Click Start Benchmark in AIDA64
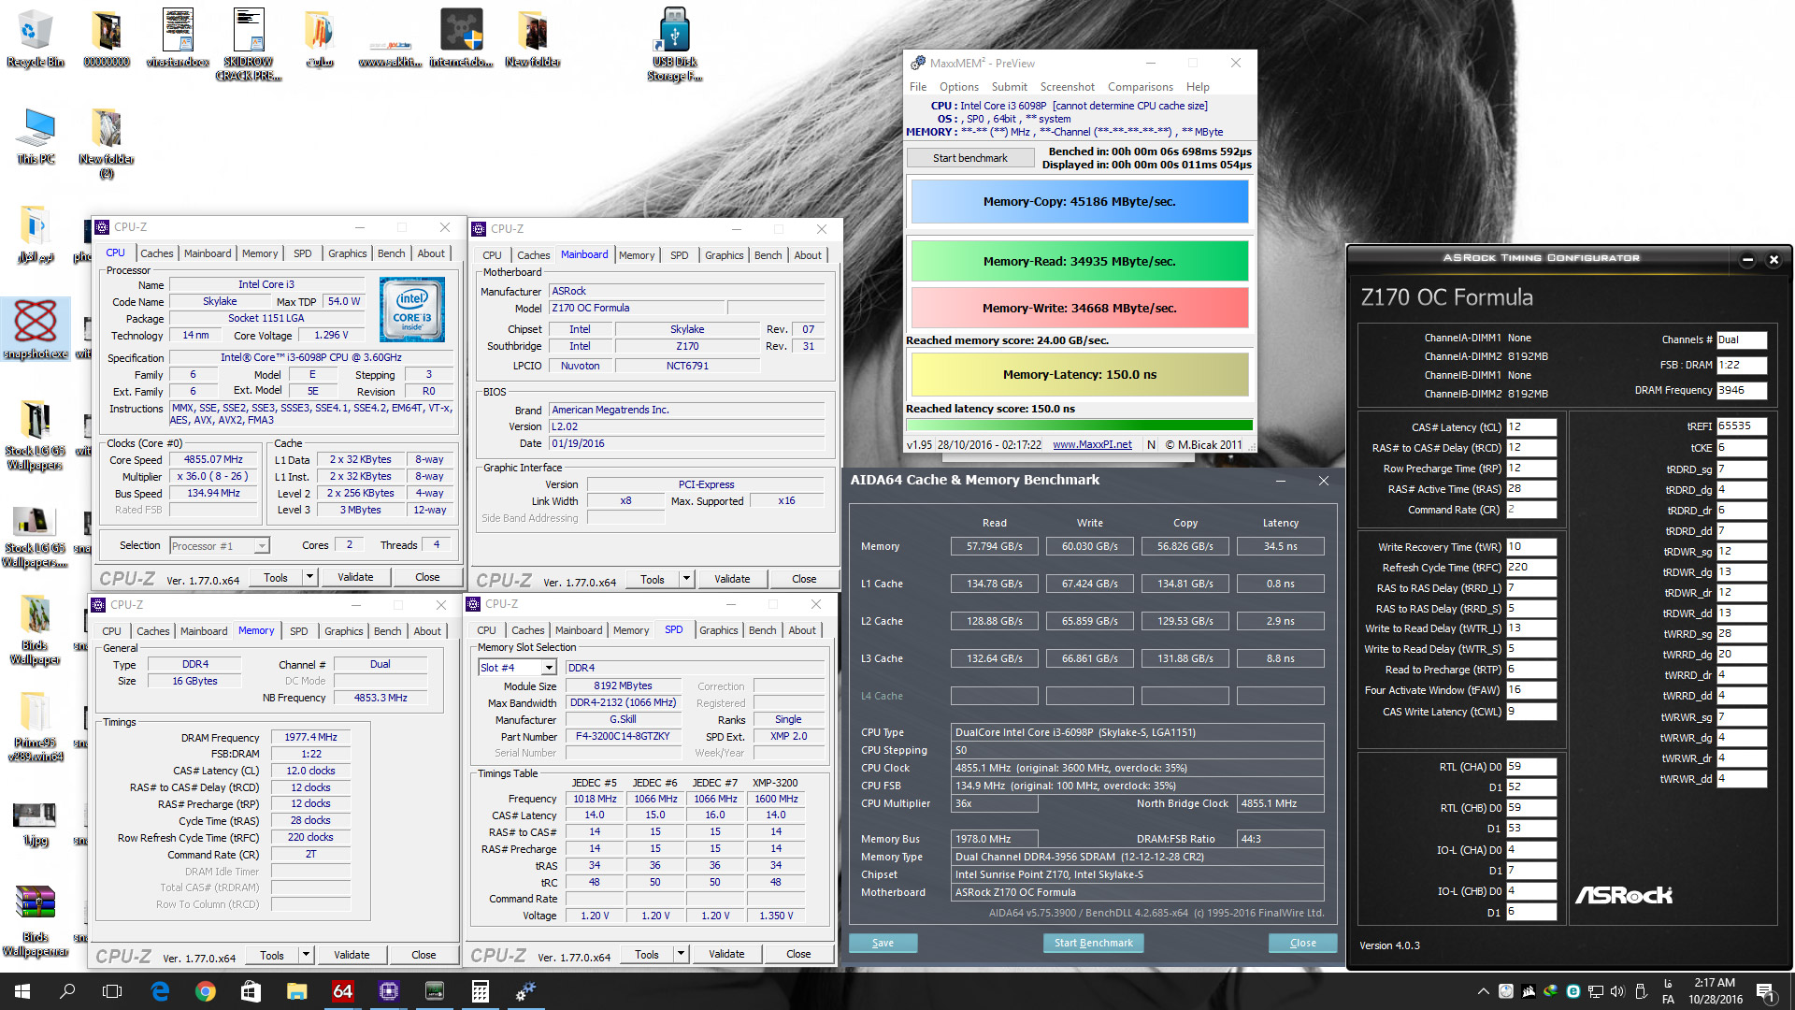Image resolution: width=1795 pixels, height=1010 pixels. (x=1093, y=943)
